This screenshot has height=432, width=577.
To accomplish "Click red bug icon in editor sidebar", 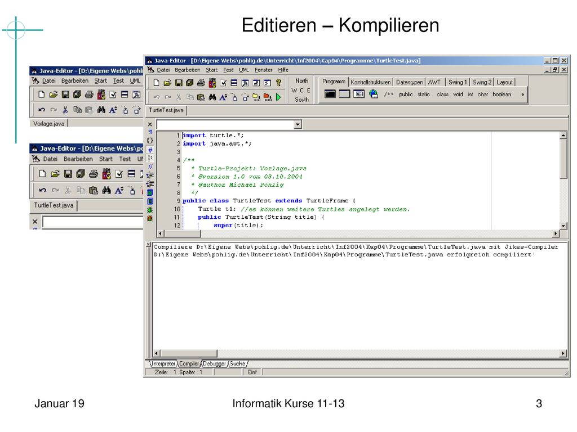I will (x=150, y=219).
